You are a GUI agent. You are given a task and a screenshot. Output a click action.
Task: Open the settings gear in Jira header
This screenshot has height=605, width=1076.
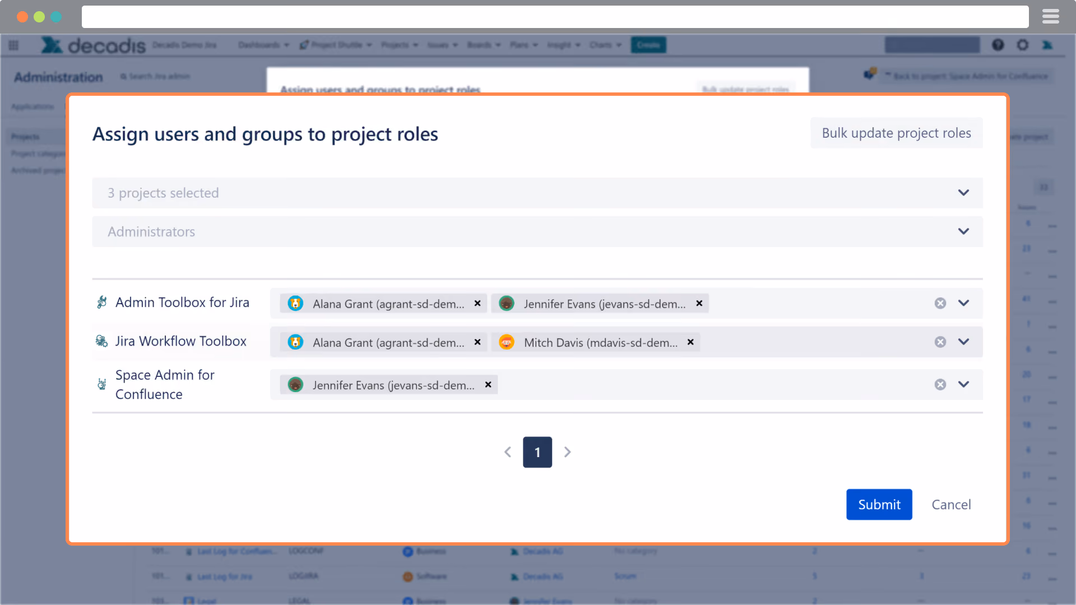coord(1023,45)
